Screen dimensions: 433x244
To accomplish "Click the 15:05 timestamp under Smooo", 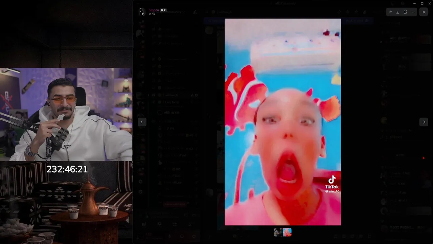I will (x=152, y=14).
